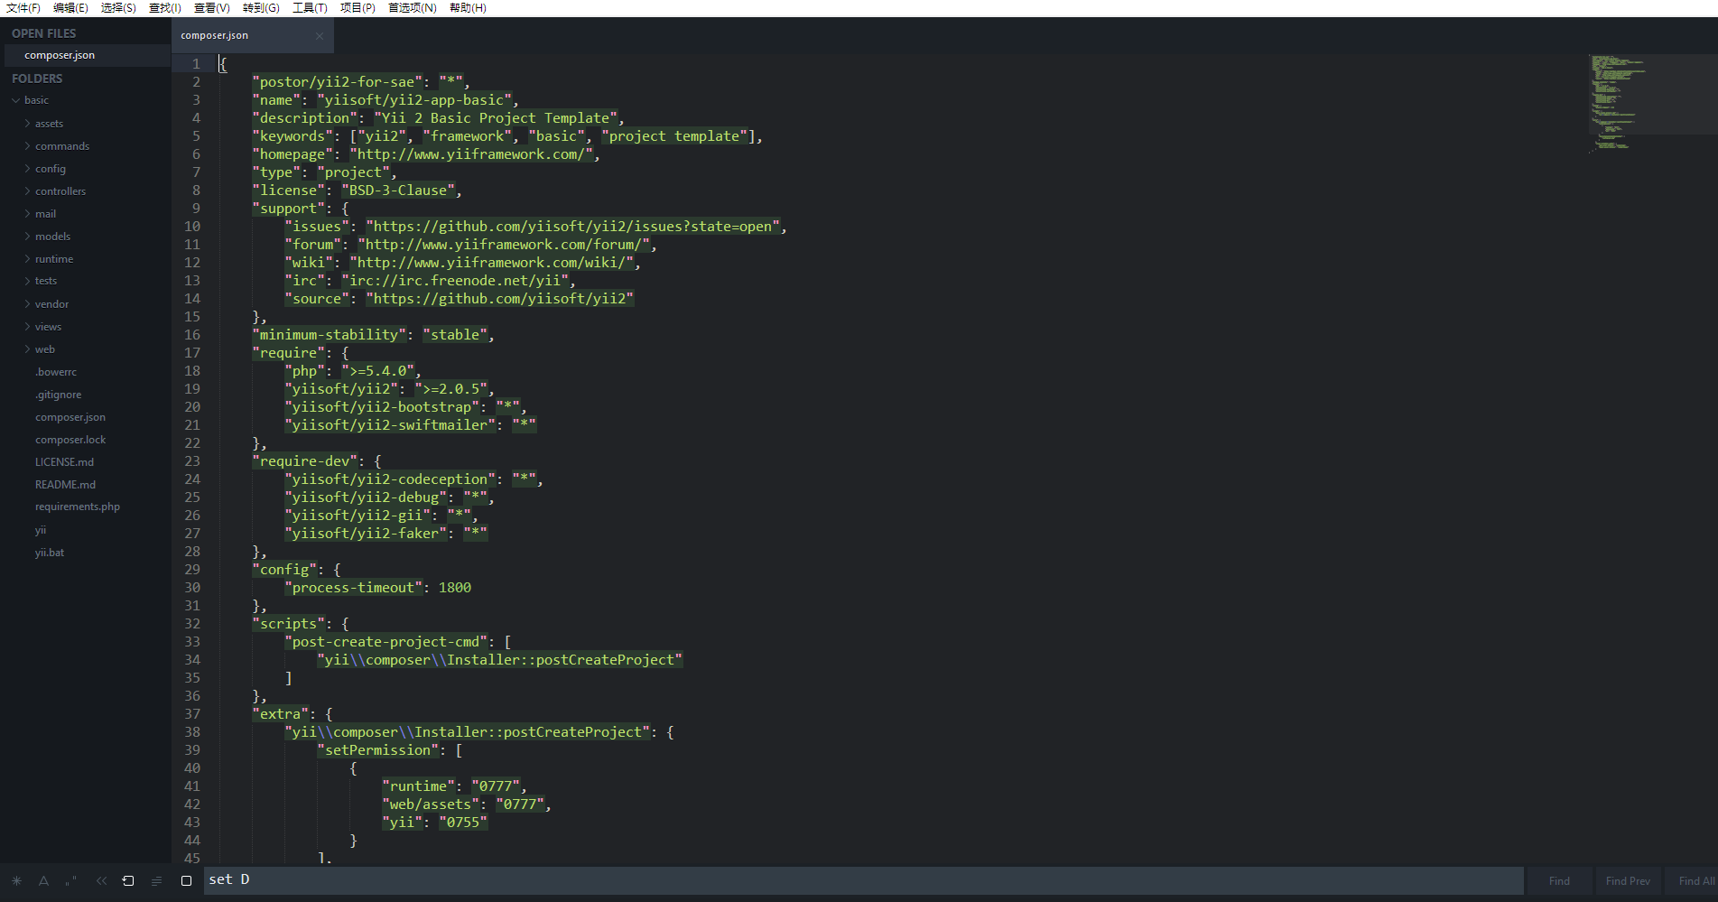1718x902 pixels.
Task: Toggle whole word search option
Action: [71, 881]
